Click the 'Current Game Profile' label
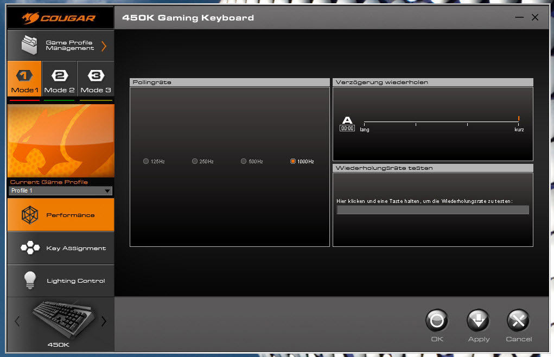Screen dimensions: 554x357 pyautogui.click(x=49, y=182)
